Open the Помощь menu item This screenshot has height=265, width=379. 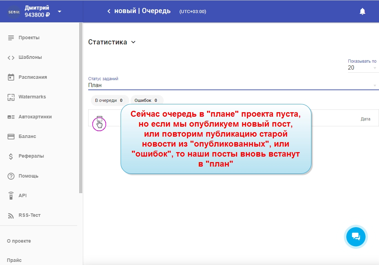pos(28,176)
